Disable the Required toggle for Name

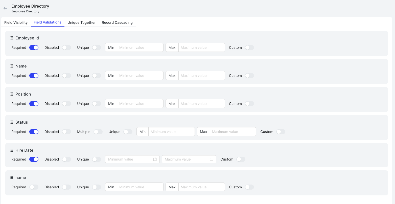[x=34, y=75]
